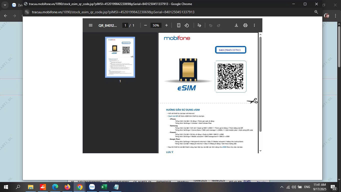Zoom out of the document
The width and height of the screenshot is (341, 192).
(145, 25)
